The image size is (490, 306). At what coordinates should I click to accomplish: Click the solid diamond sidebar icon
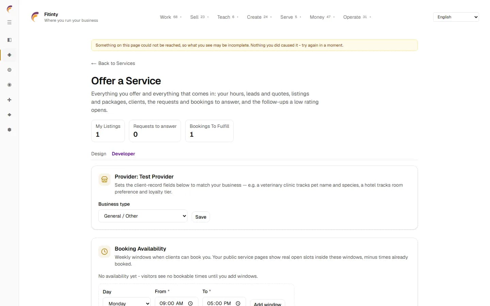(10, 115)
